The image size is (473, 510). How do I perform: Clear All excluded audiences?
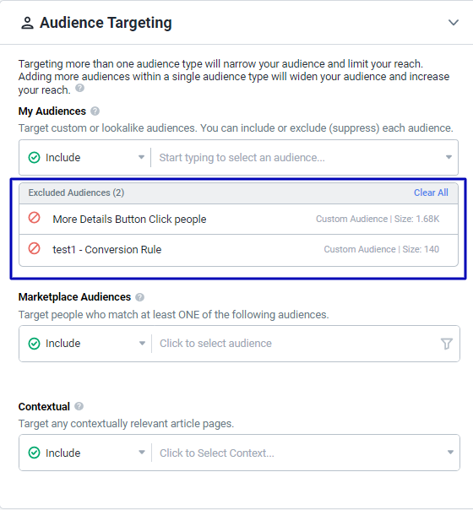431,193
